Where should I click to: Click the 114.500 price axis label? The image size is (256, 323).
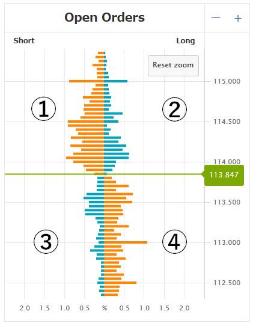227,122
